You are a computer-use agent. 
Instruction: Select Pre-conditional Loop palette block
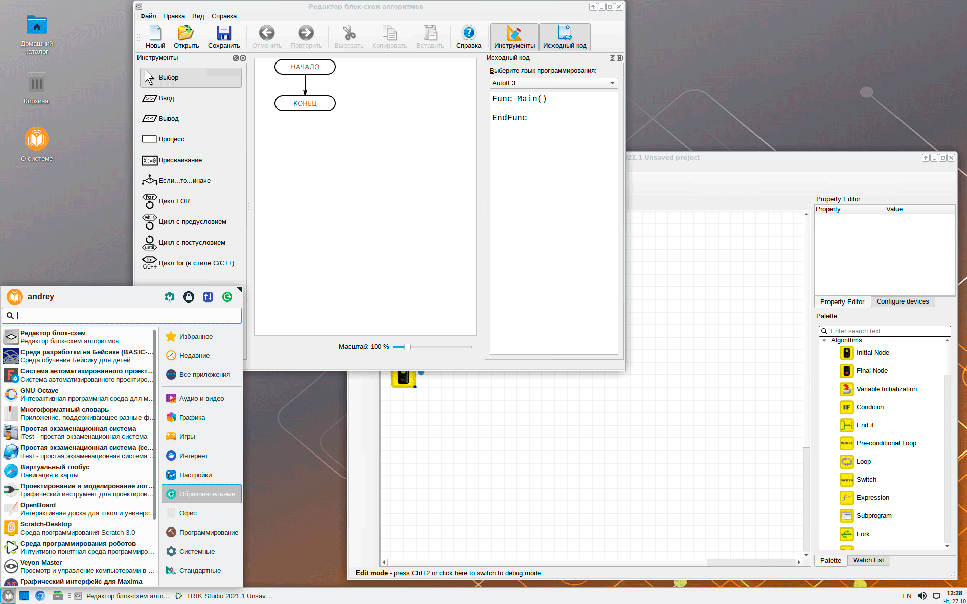pyautogui.click(x=886, y=443)
